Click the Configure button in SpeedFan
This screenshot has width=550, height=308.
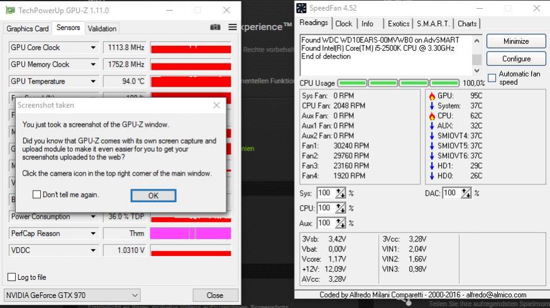tap(516, 59)
